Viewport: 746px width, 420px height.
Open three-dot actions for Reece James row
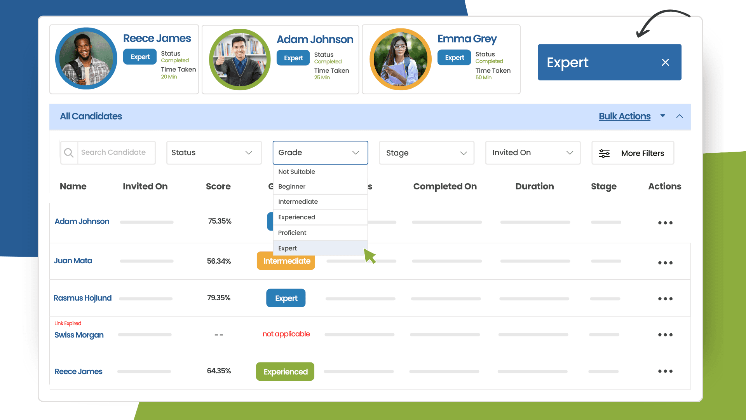click(665, 371)
